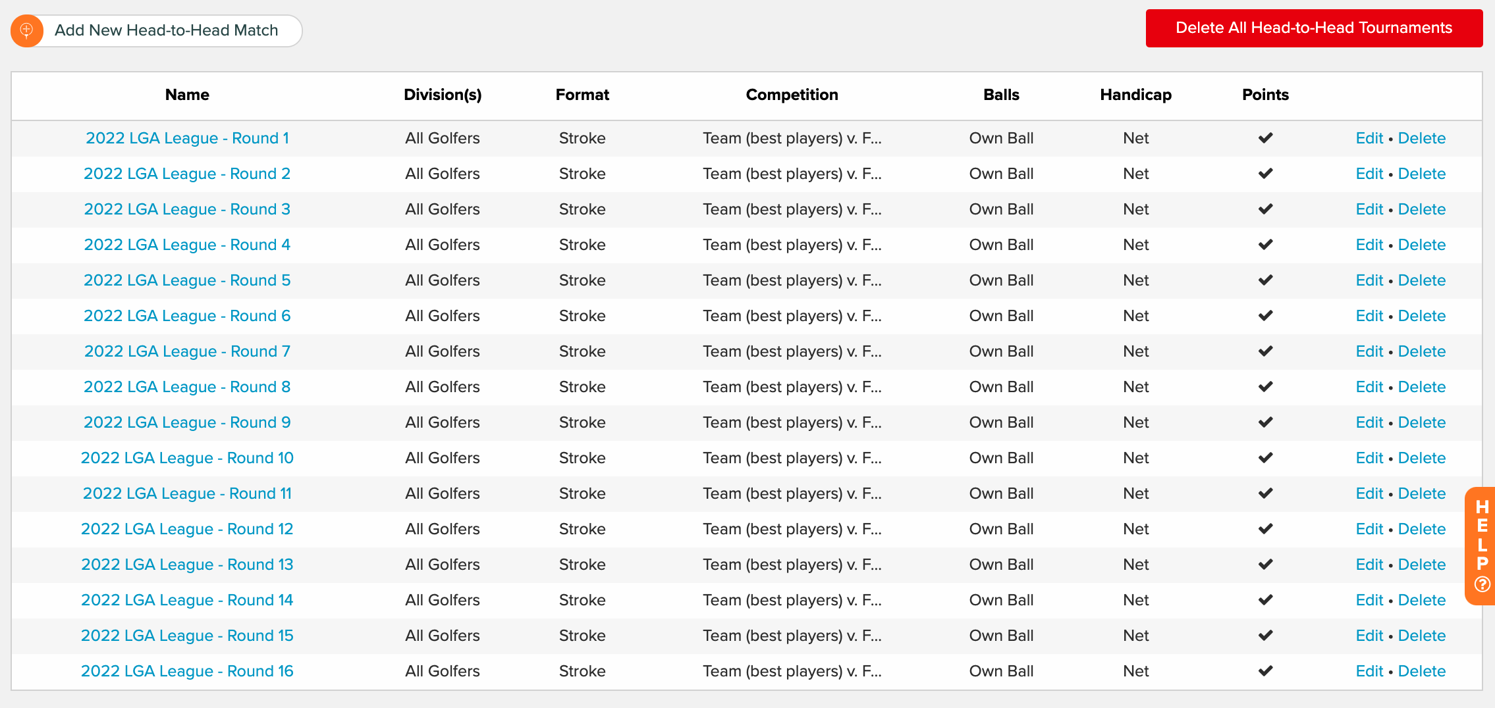Click the orange plus icon for new match
The width and height of the screenshot is (1495, 708).
pyautogui.click(x=27, y=30)
